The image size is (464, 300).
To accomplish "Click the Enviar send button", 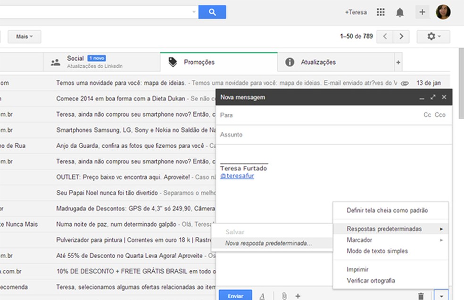I will click(x=236, y=296).
